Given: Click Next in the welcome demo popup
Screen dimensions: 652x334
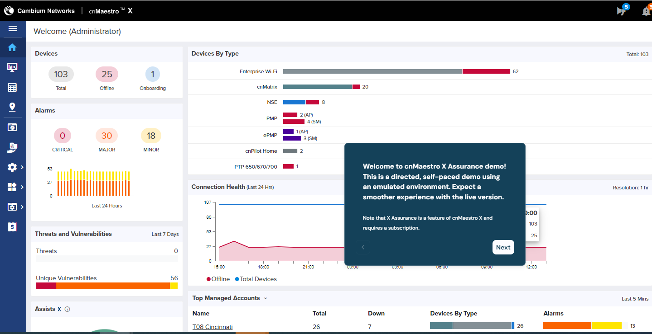Looking at the screenshot, I should 503,247.
